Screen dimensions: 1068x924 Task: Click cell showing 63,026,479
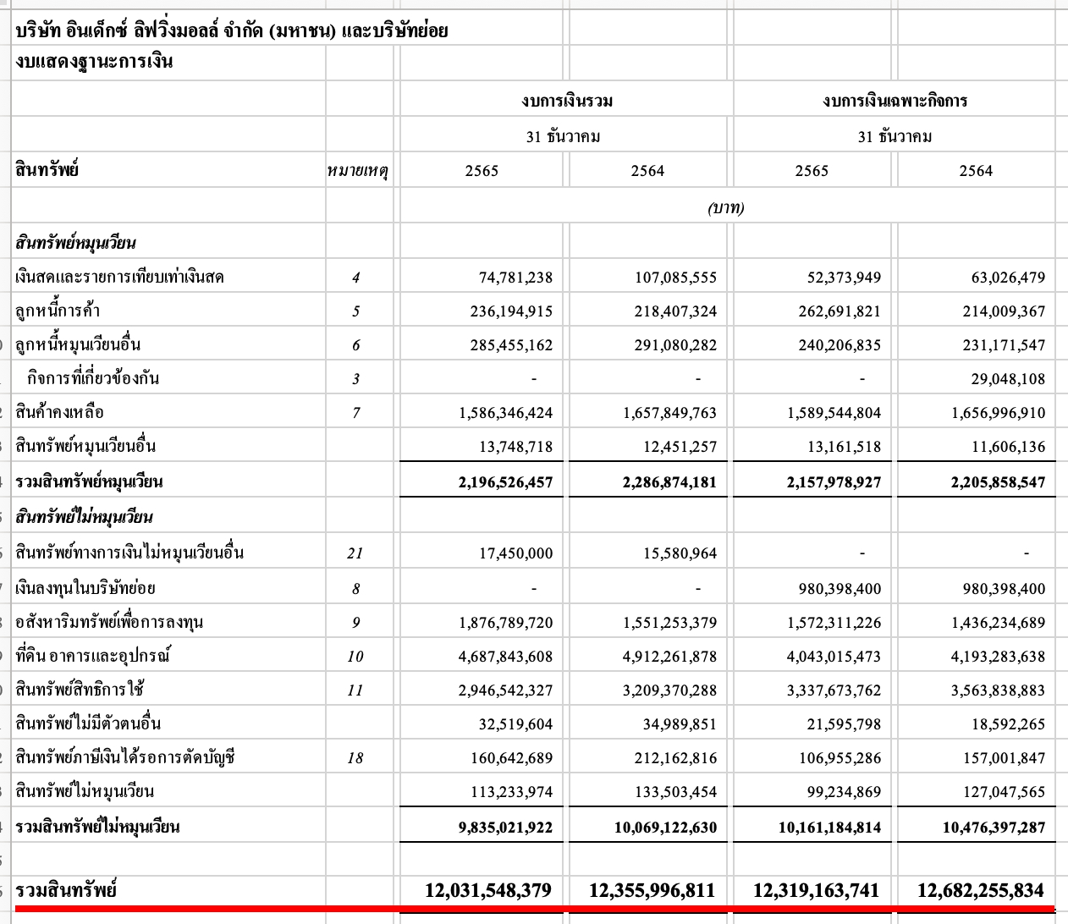click(1008, 278)
